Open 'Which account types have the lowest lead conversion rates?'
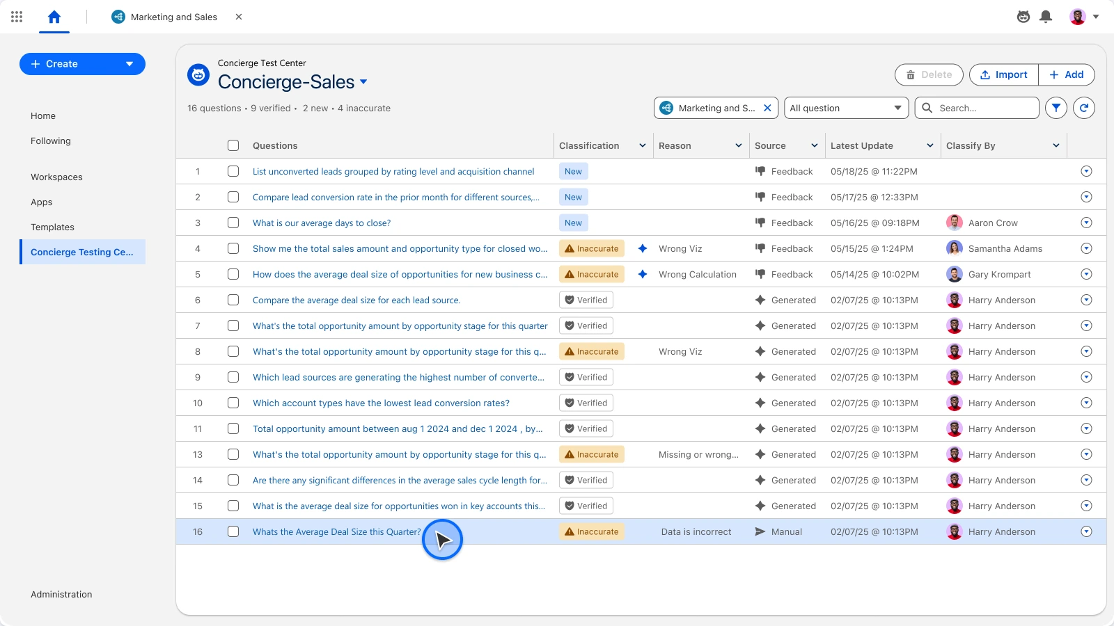Screen dimensions: 1114x626 coord(381,403)
